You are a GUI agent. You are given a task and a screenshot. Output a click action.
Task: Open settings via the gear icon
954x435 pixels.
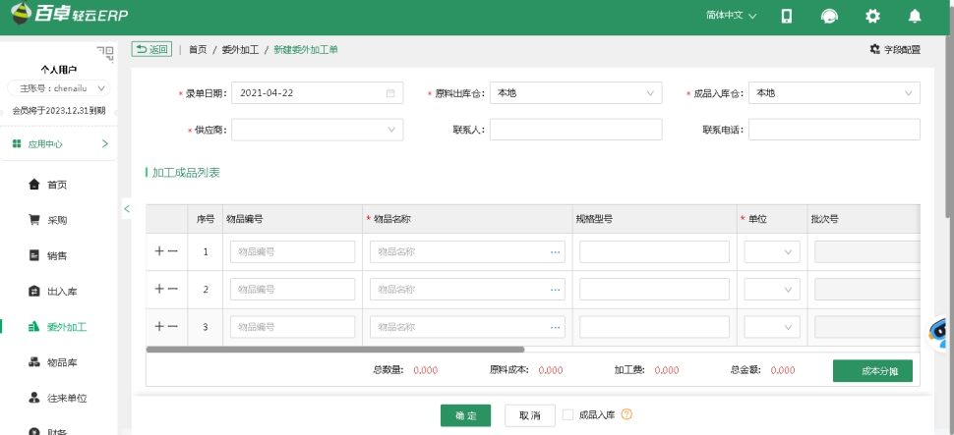point(871,17)
